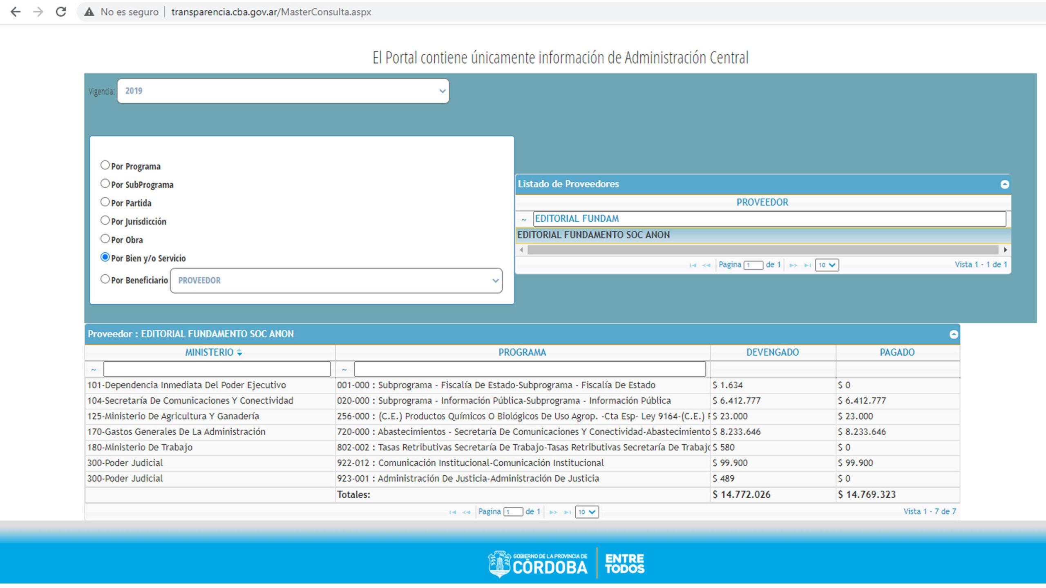Click the PROGRAMA column header
This screenshot has height=588, width=1046.
(522, 352)
